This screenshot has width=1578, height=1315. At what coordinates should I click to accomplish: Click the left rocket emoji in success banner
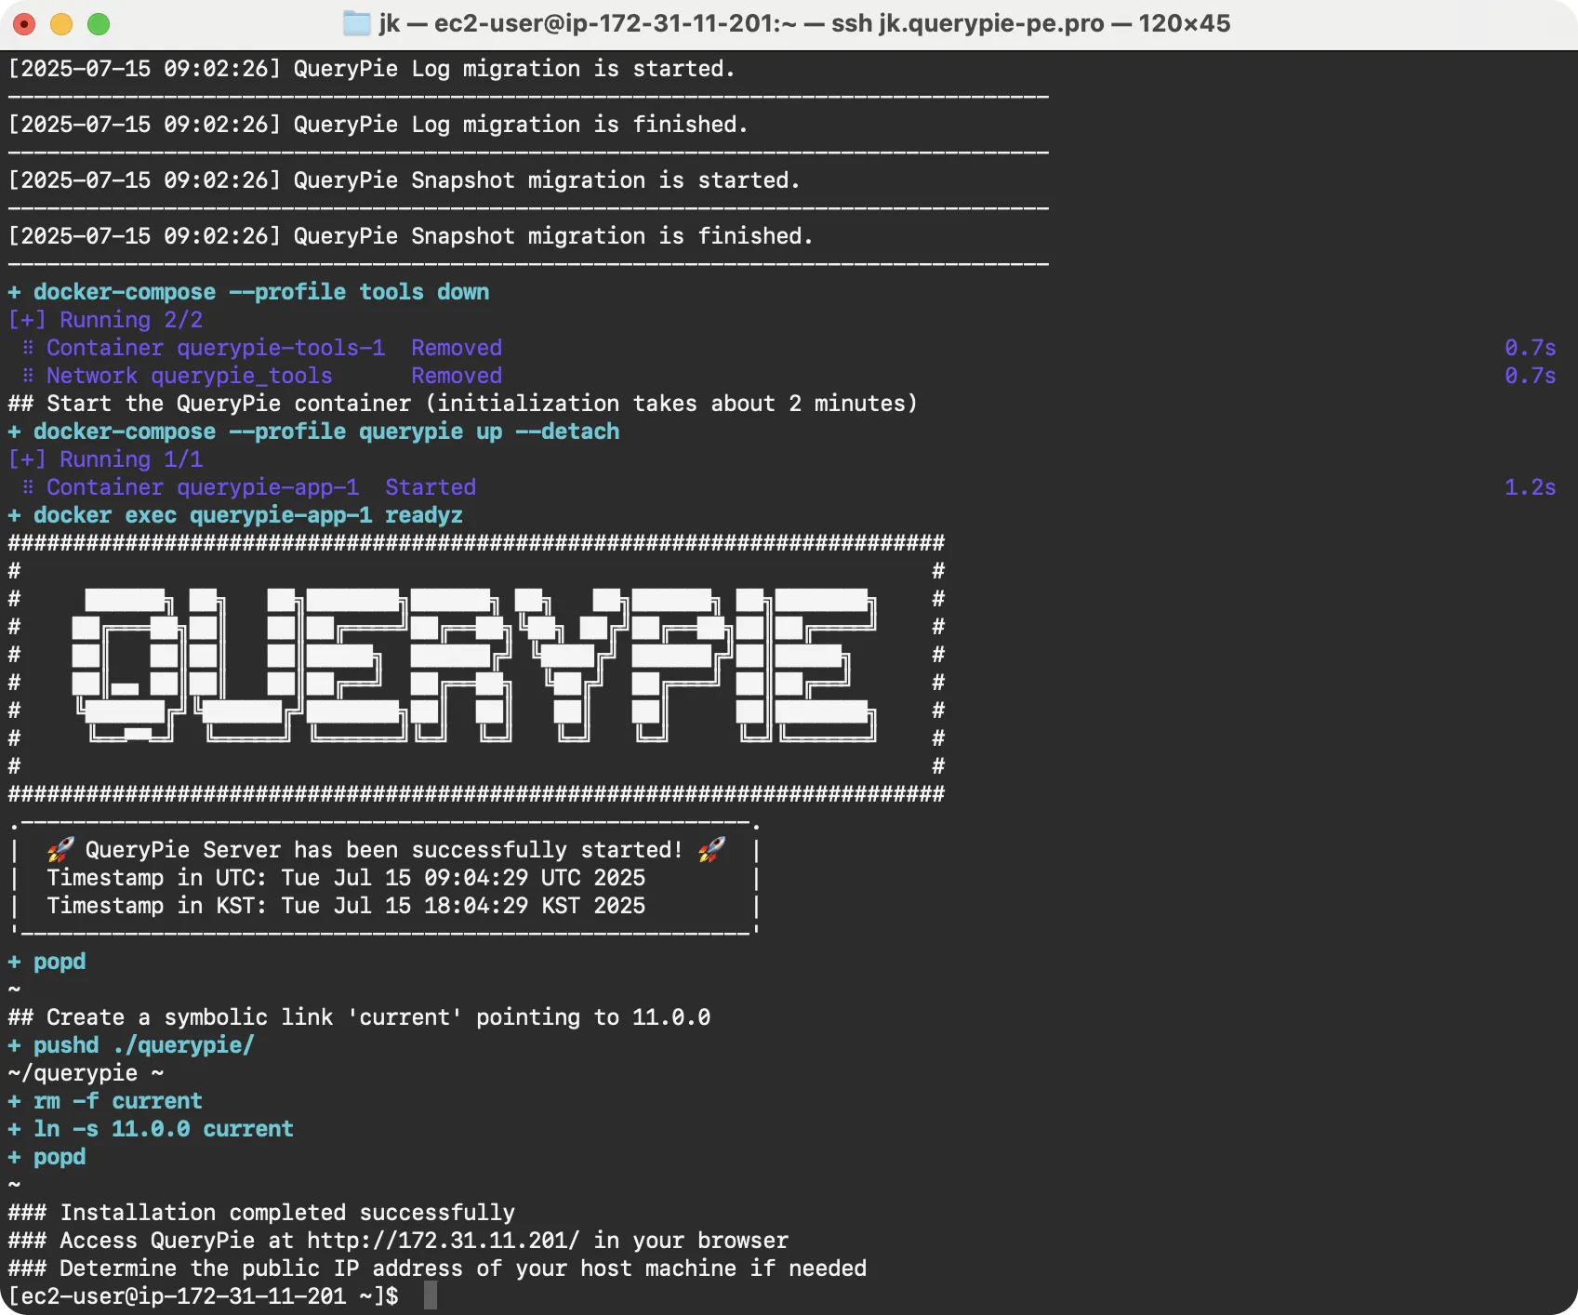coord(60,849)
